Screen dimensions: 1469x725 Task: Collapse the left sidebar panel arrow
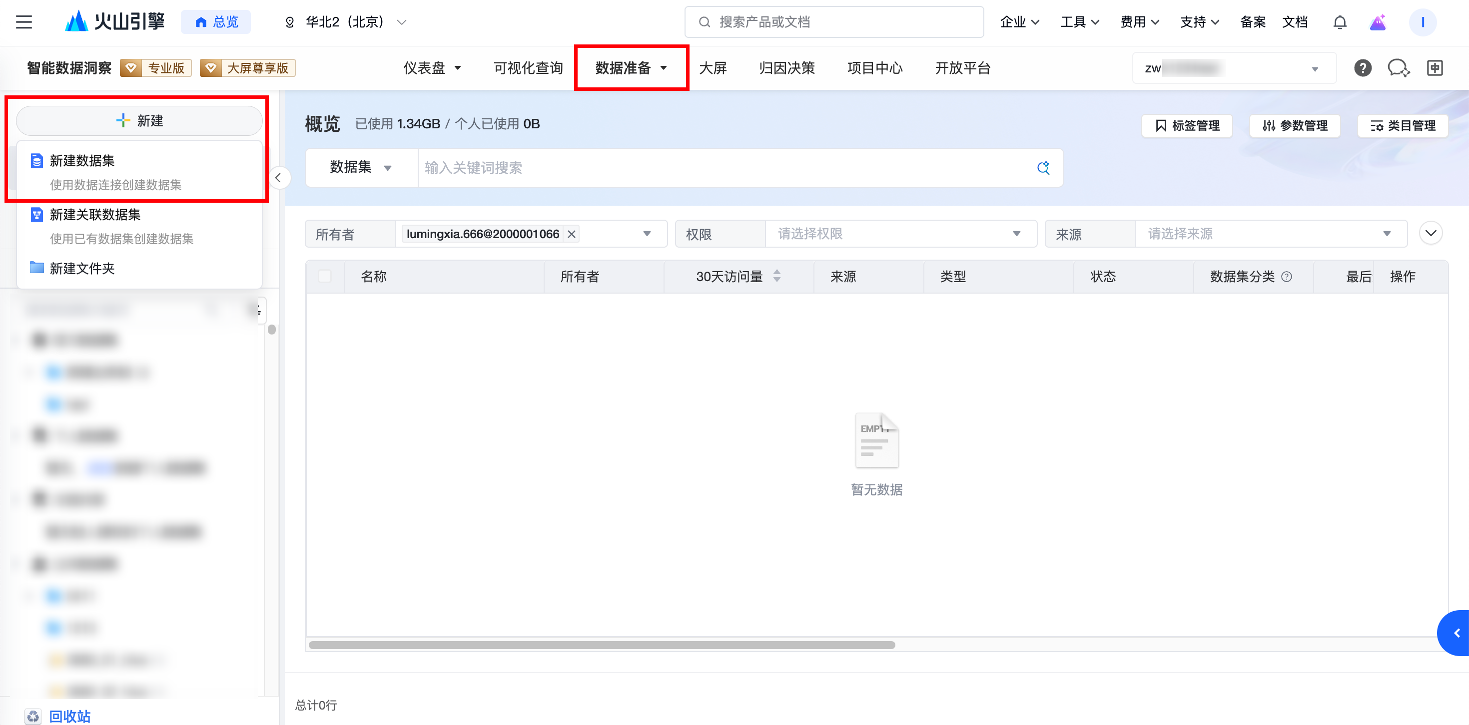tap(278, 178)
